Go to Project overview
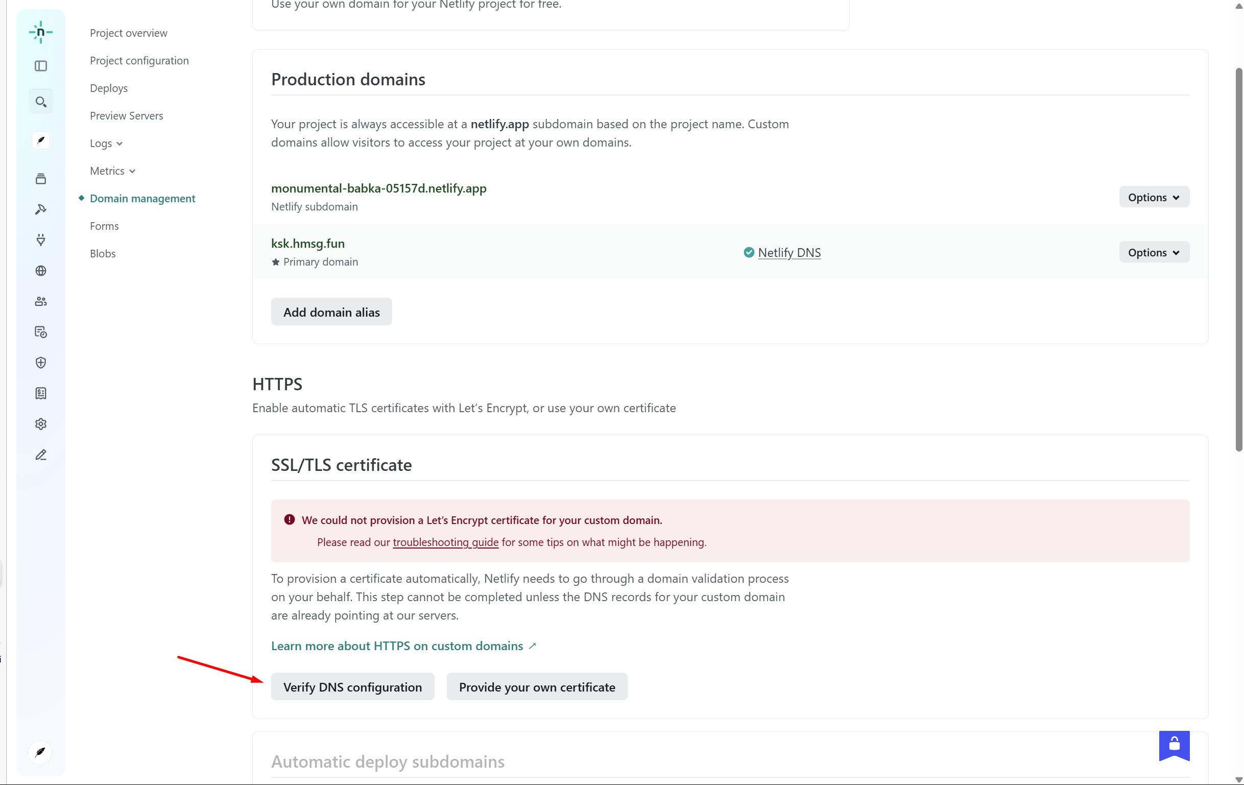The width and height of the screenshot is (1244, 785). [129, 33]
